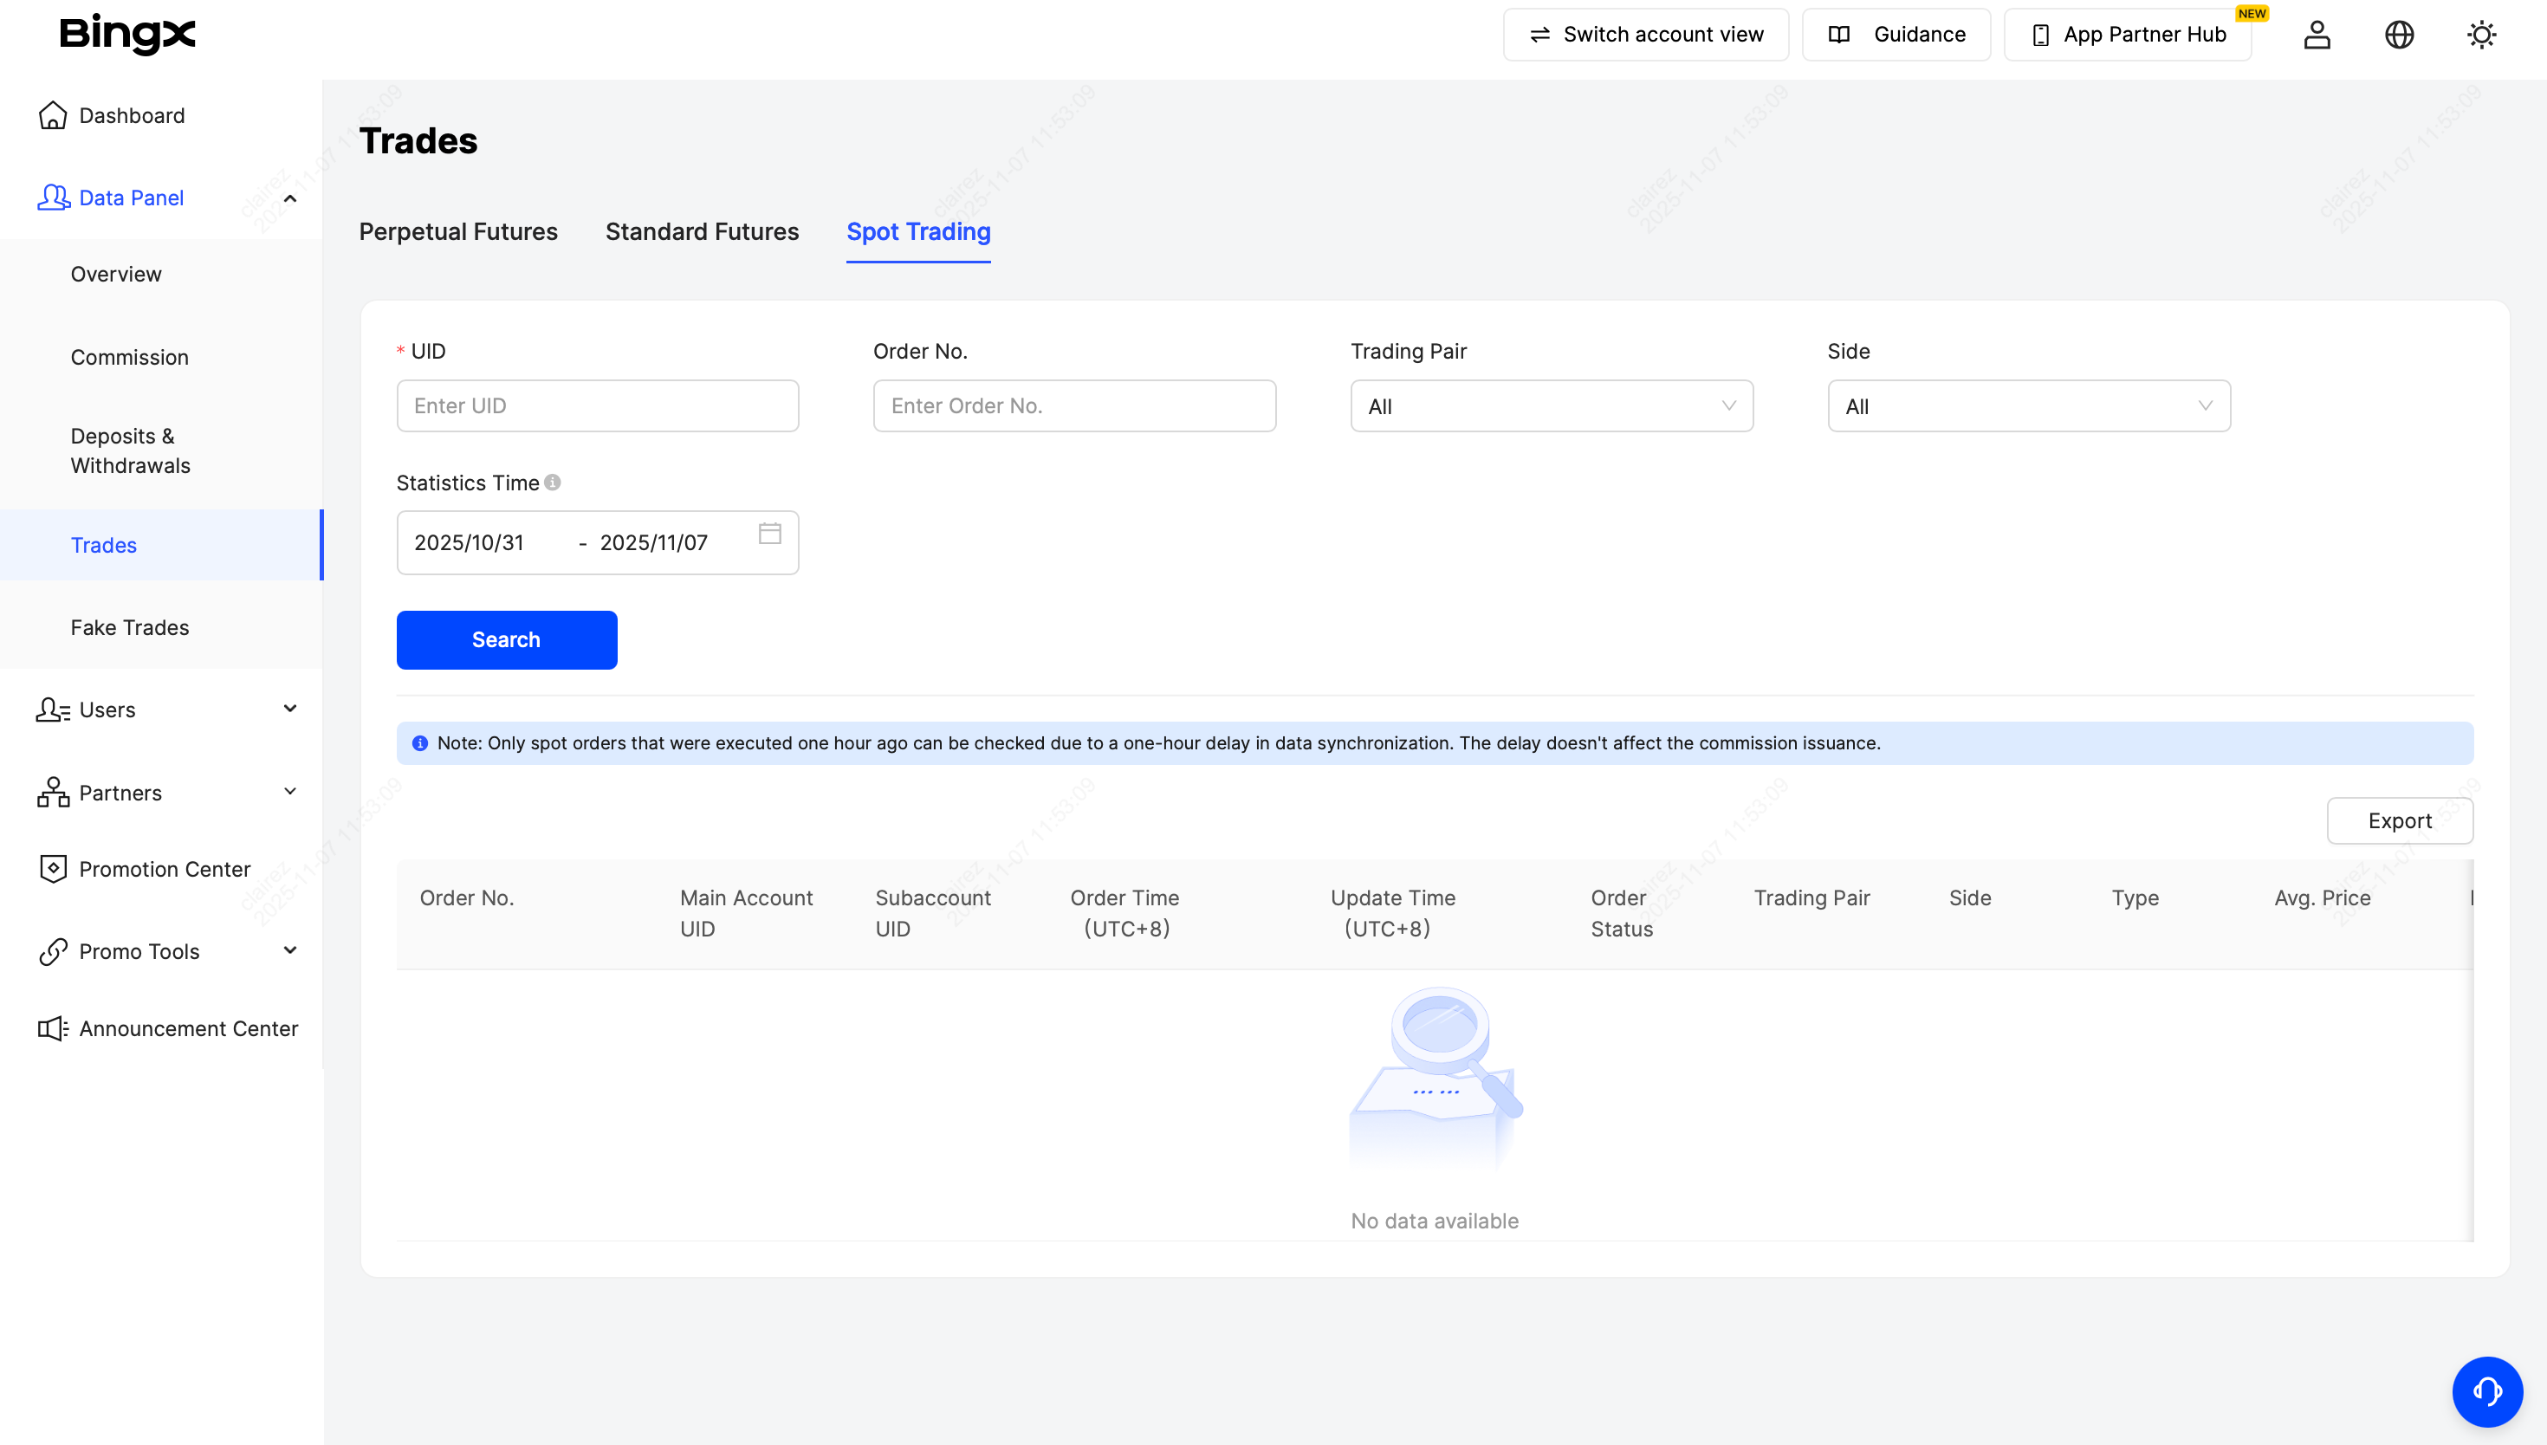Viewport: 2547px width, 1445px height.
Task: Toggle light/dark theme sun icon
Action: pyautogui.click(x=2480, y=35)
